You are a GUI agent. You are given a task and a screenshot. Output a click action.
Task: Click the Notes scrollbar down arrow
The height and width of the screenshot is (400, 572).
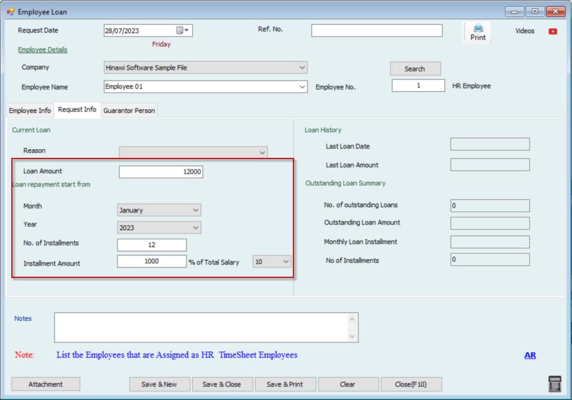352,336
